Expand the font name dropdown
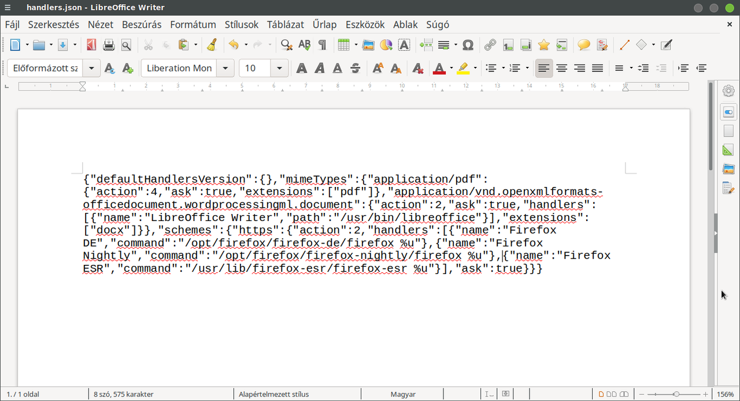Screen dimensions: 740x401 click(x=225, y=68)
